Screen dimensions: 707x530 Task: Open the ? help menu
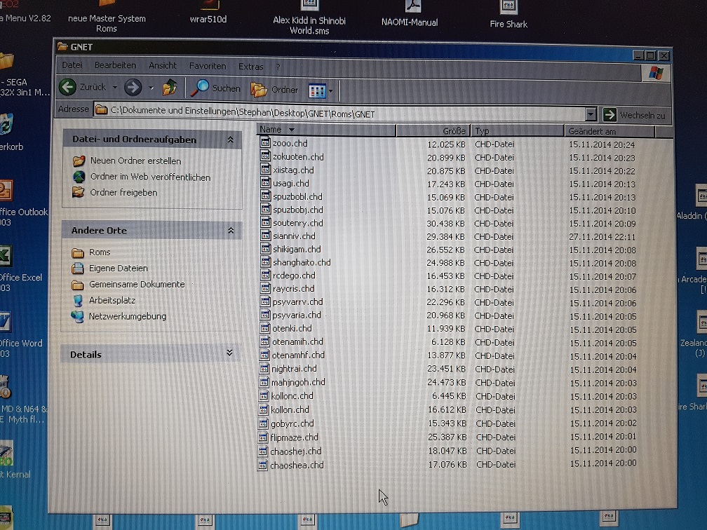[x=278, y=67]
